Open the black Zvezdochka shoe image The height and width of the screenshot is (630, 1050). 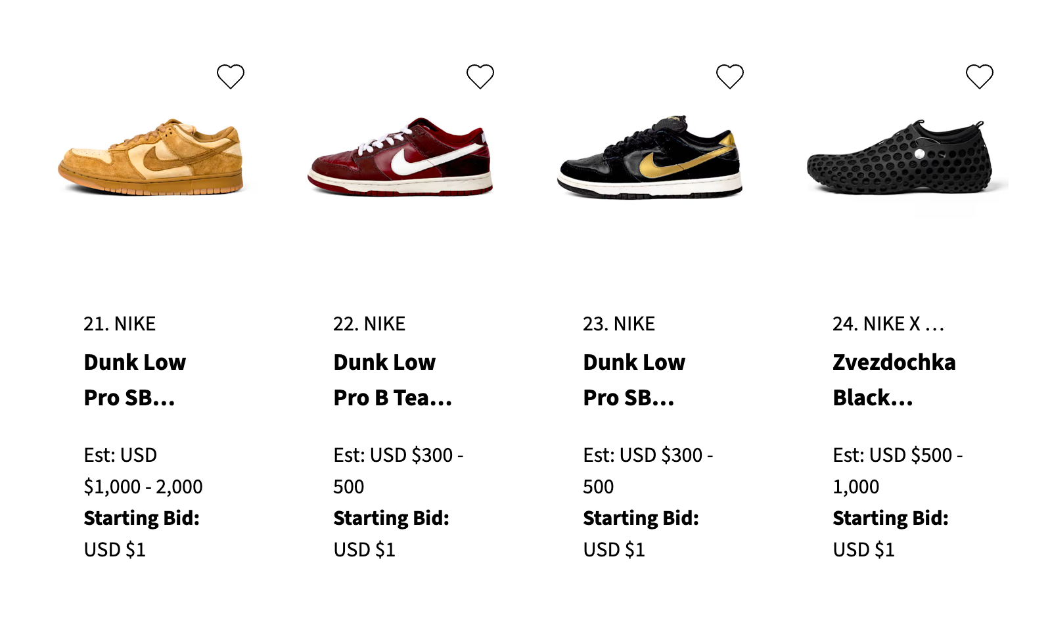click(x=899, y=158)
